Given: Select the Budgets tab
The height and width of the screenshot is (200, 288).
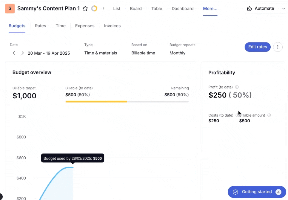Looking at the screenshot, I should pyautogui.click(x=17, y=26).
